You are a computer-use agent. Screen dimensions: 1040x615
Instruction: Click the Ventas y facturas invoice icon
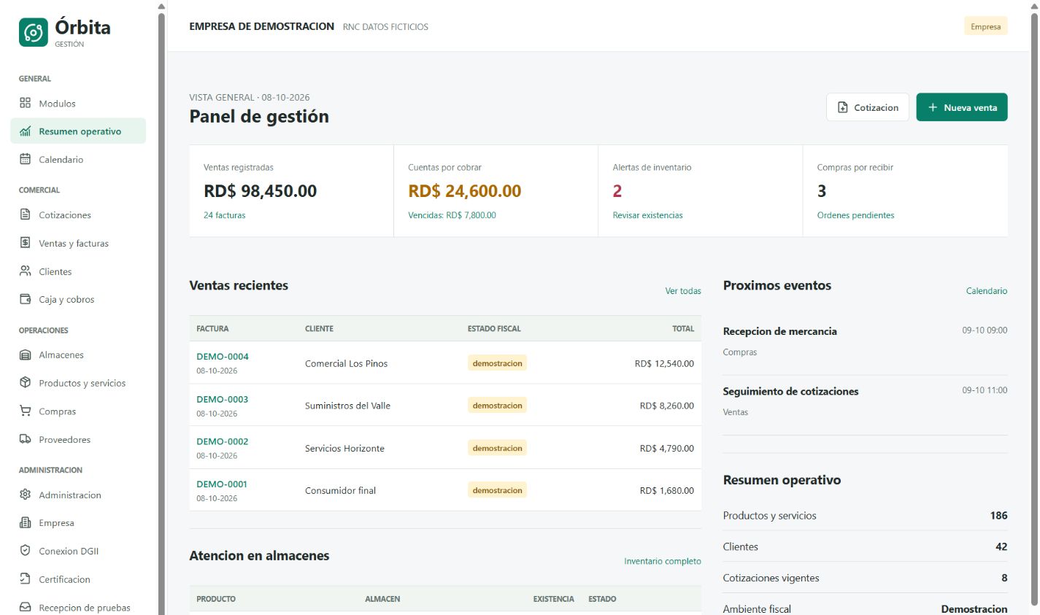pos(25,243)
